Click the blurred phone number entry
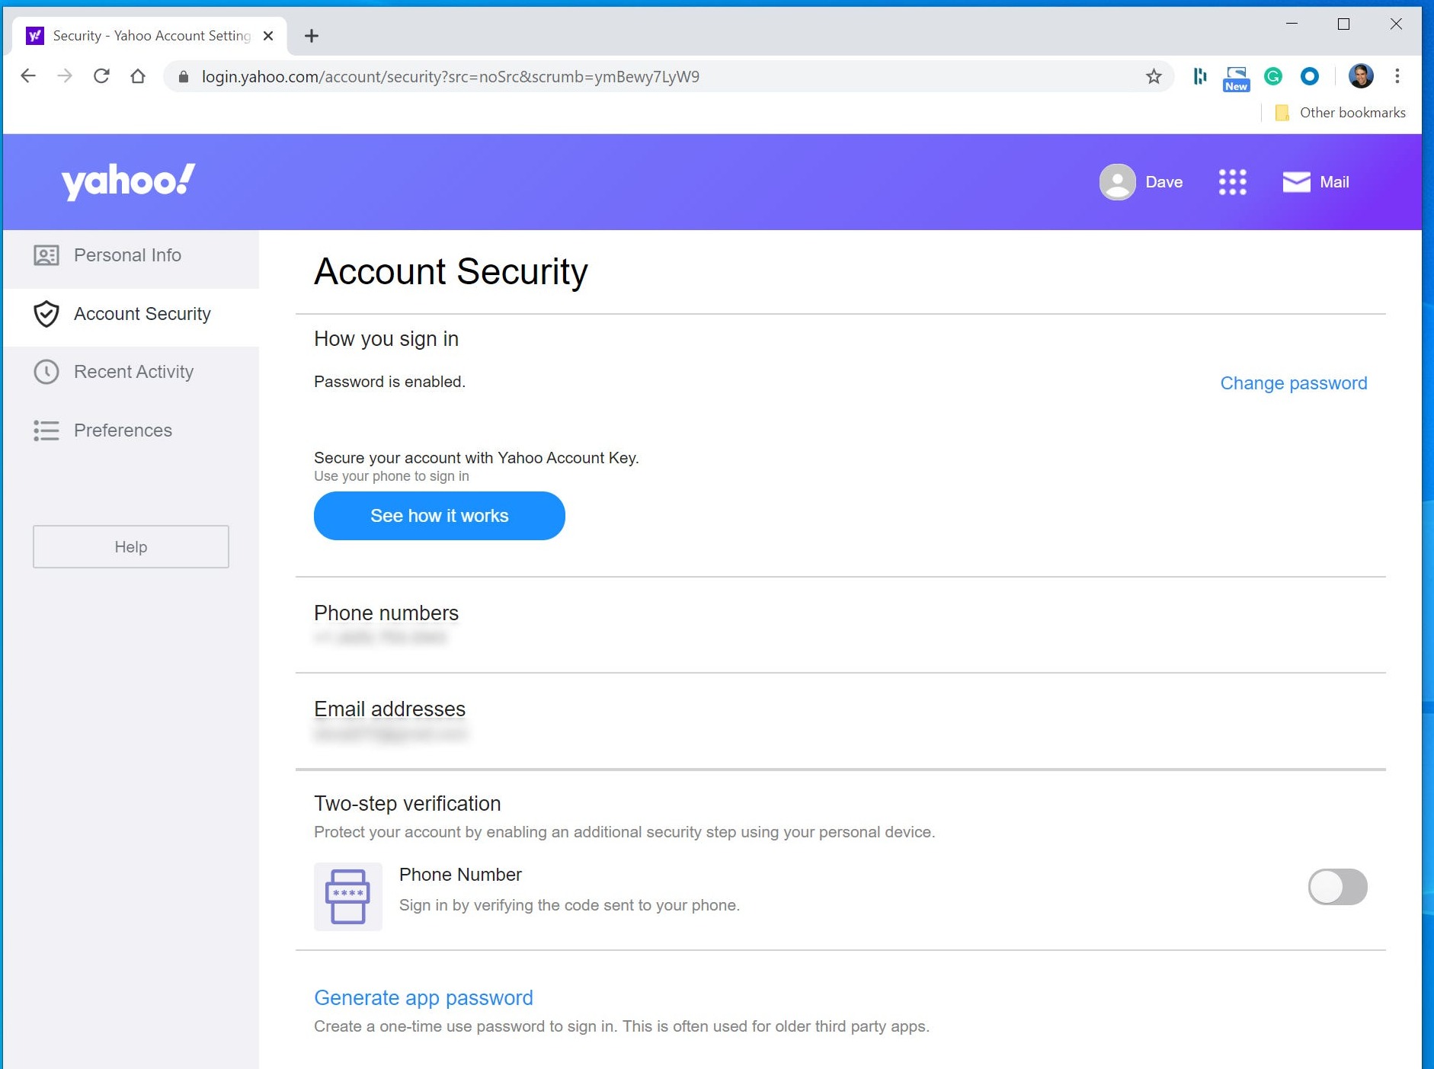The width and height of the screenshot is (1434, 1069). coord(380,637)
